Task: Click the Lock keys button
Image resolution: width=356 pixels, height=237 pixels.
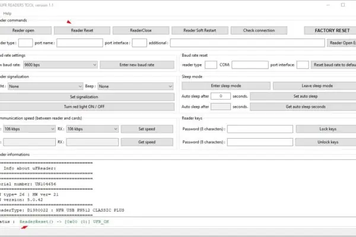Action: tap(326, 129)
